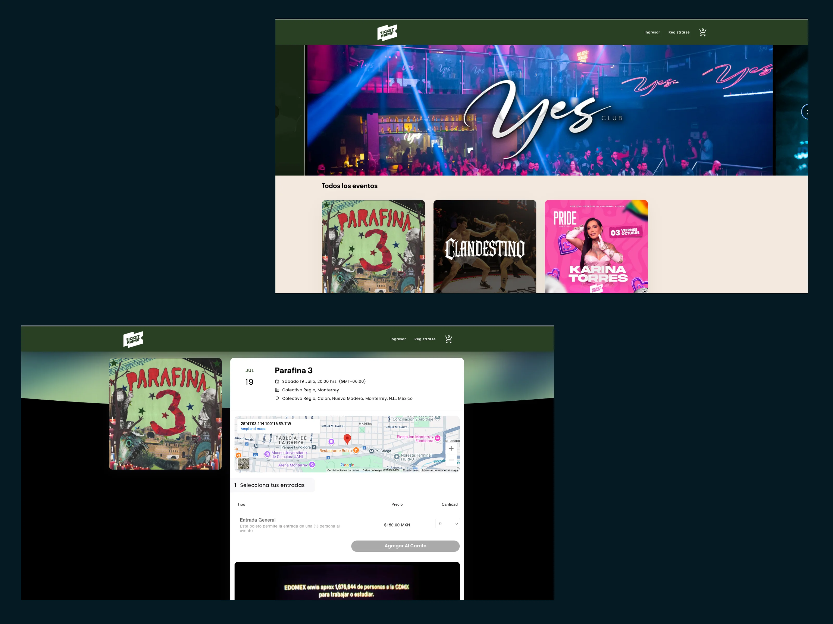Click the Arena Monterrey music marker on the map

312,465
